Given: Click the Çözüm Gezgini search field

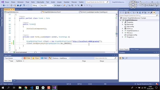Looking at the screenshot, I should tap(139, 15).
